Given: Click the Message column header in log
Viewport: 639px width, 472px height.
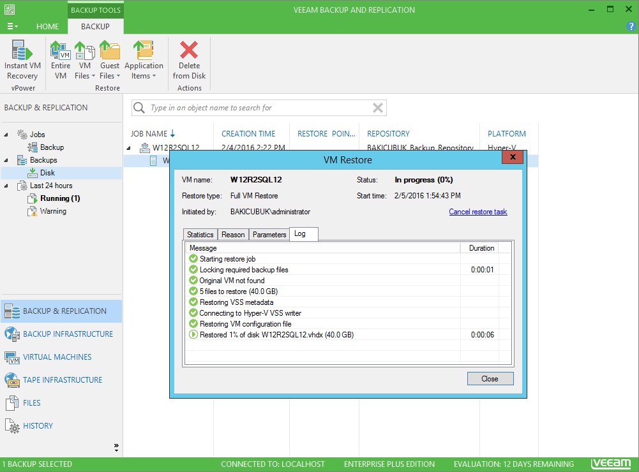Looking at the screenshot, I should pos(323,248).
